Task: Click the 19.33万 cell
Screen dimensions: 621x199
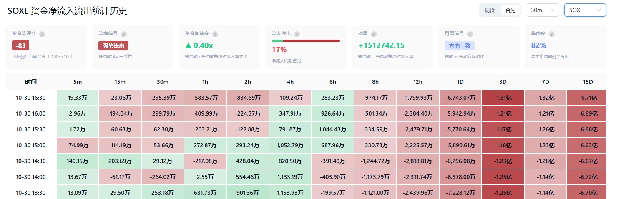Action: [78, 98]
